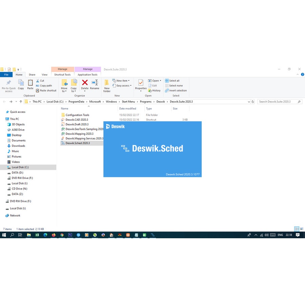Click the search magnifier icon in search box
The image size is (305, 305).
coord(299,102)
